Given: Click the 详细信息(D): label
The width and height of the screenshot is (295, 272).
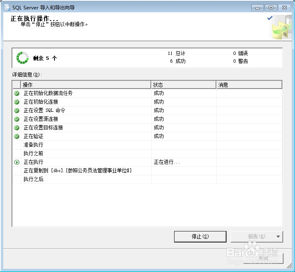Looking at the screenshot, I should pos(27,75).
